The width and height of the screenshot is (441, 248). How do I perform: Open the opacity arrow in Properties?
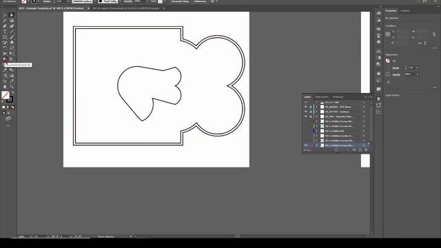coord(417,74)
